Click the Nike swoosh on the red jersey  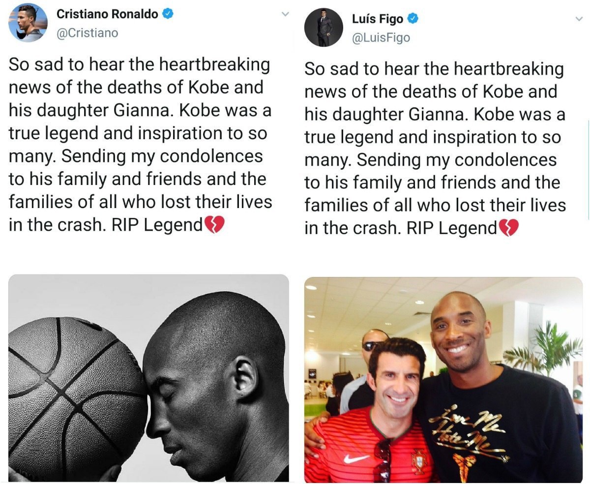pos(356,458)
